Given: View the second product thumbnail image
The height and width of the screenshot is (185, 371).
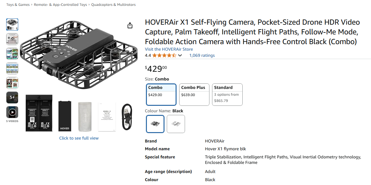Looking at the screenshot, I should 12,39.
